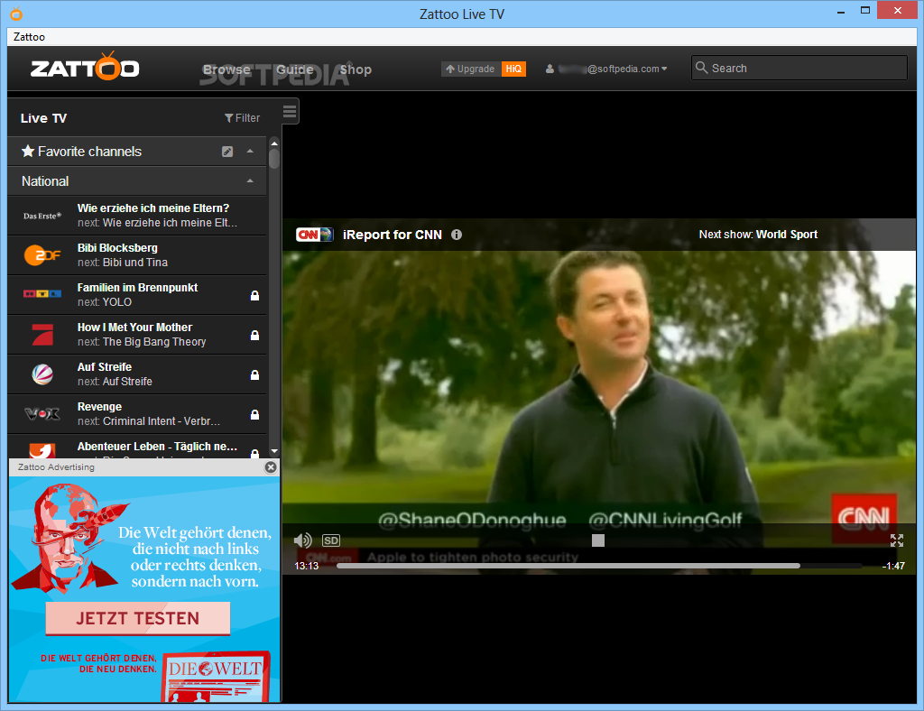Stop playback with the stop button
This screenshot has width=924, height=711.
coord(598,540)
